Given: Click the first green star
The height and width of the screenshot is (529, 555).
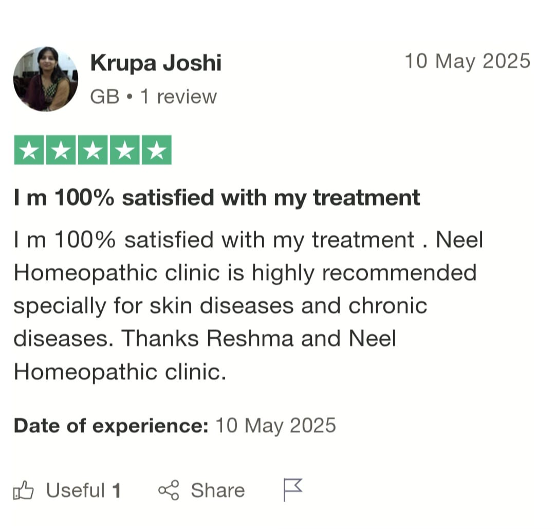Looking at the screenshot, I should click(29, 150).
